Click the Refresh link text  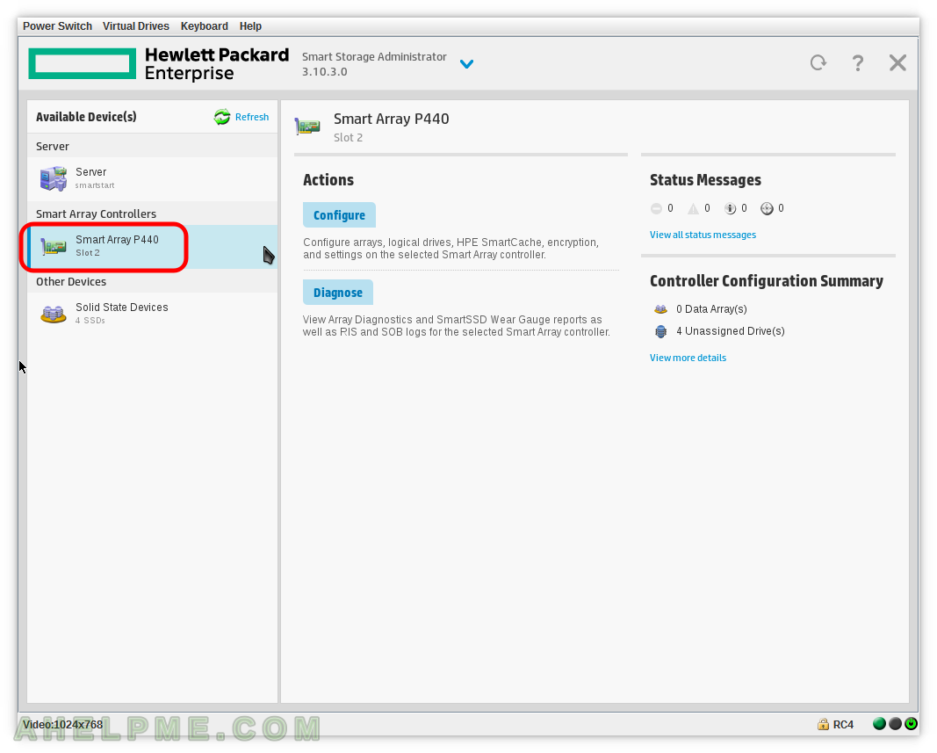click(251, 117)
